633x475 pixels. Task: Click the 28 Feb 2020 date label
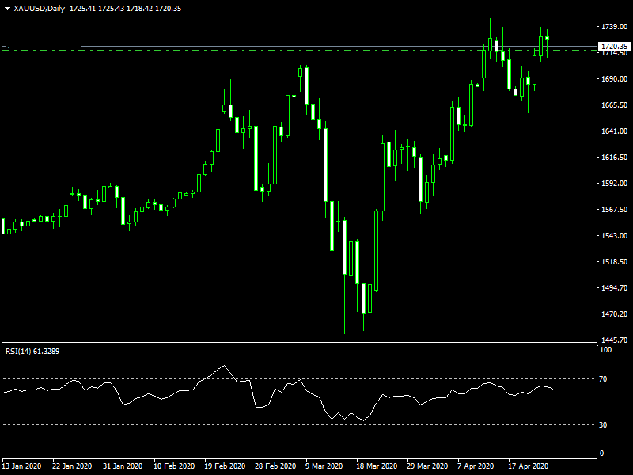pyautogui.click(x=275, y=466)
